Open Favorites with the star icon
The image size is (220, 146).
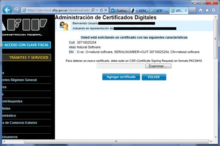207,10
